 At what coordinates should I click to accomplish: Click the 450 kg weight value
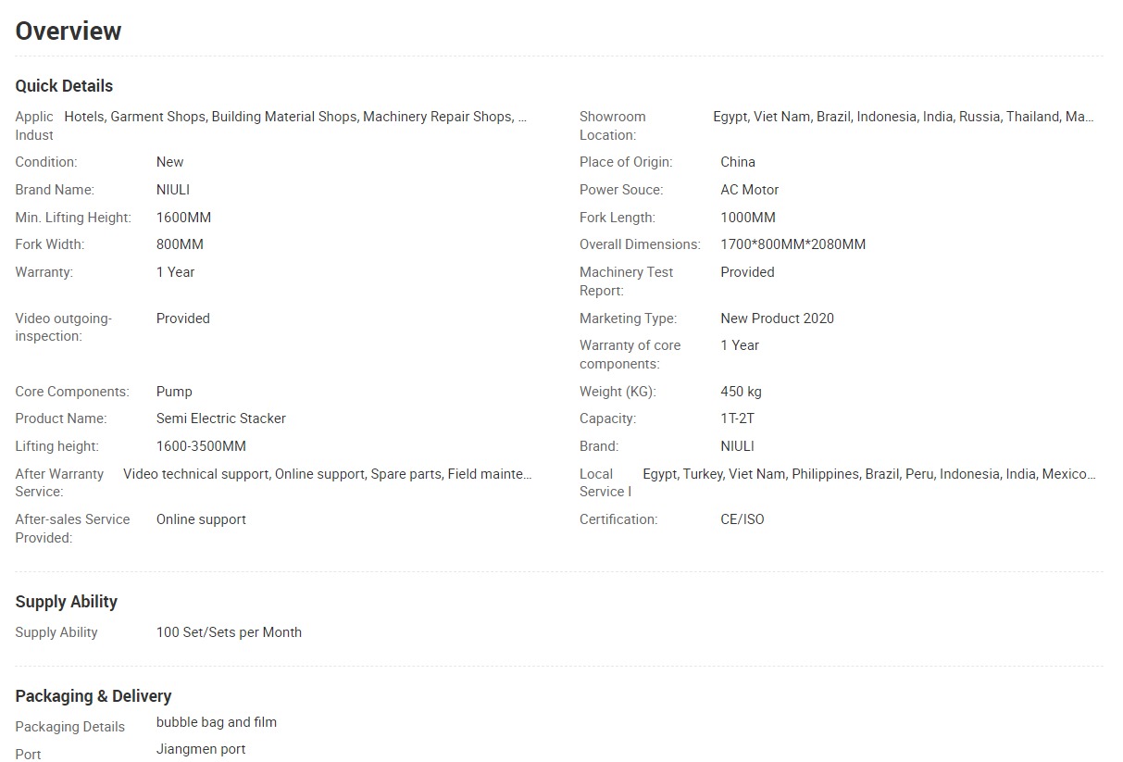(742, 392)
